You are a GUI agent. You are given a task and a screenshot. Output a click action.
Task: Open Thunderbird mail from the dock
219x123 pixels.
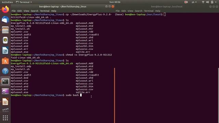pos(5,20)
